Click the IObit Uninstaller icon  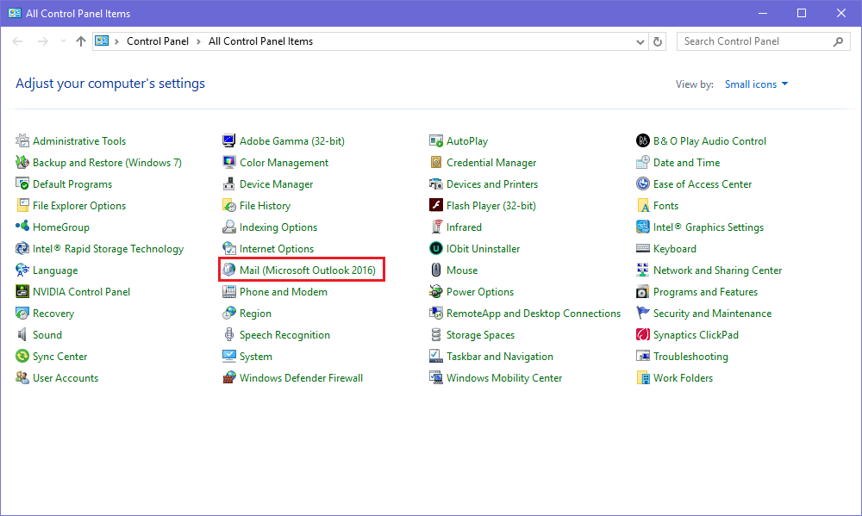[436, 248]
